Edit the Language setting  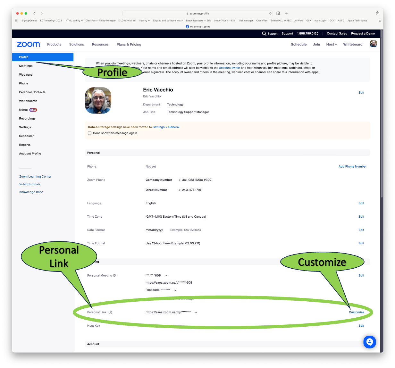361,203
